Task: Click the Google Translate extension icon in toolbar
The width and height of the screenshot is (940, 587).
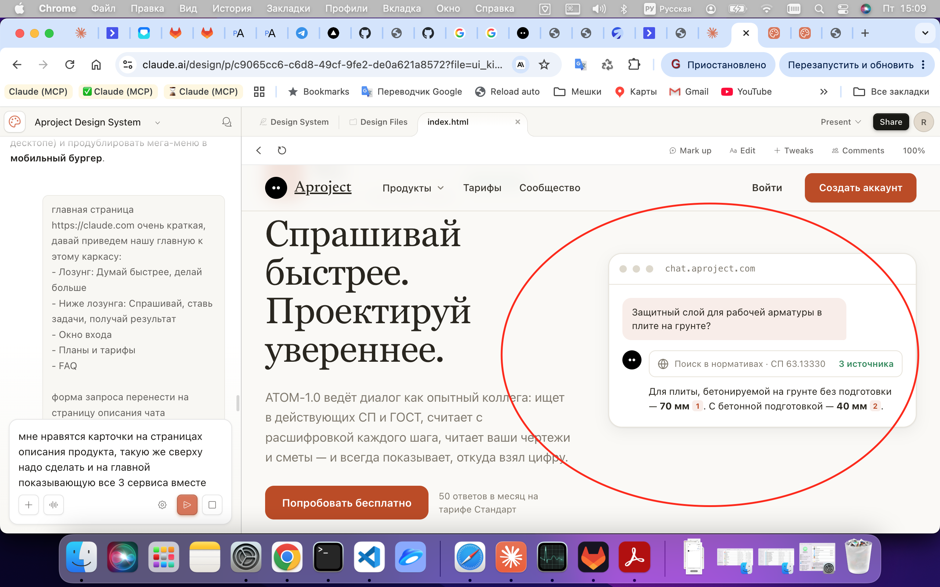Action: point(580,65)
